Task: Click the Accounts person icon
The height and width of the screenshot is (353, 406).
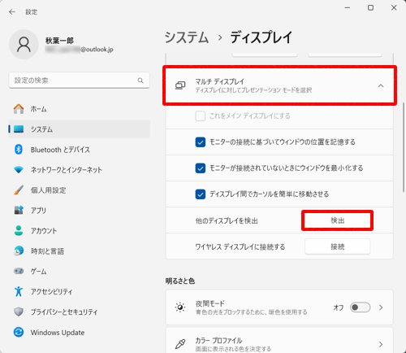Action: pos(19,230)
